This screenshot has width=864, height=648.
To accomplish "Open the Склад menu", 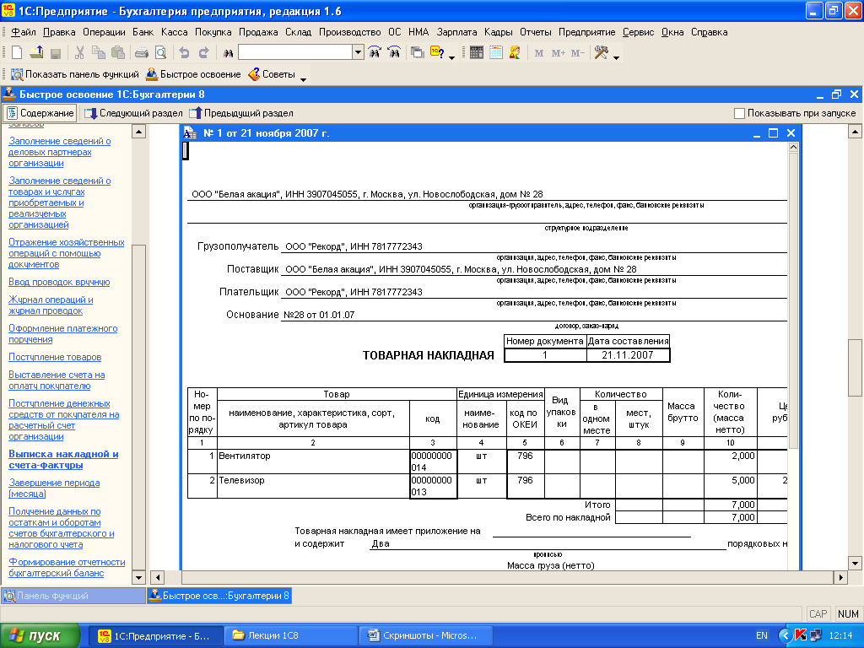I will pos(298,32).
